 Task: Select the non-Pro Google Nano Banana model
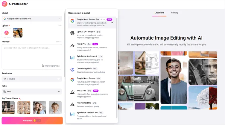[x=92, y=81]
